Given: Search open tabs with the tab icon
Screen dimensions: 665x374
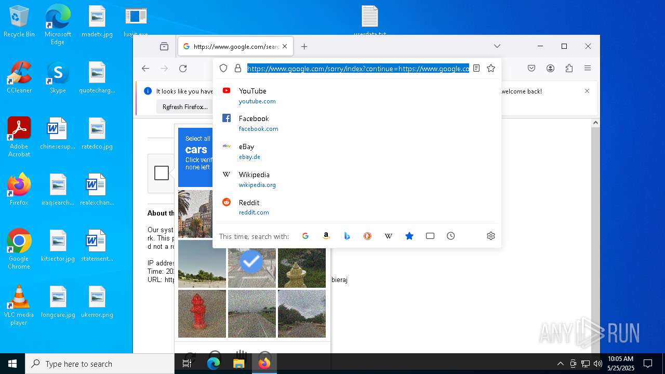Looking at the screenshot, I should pyautogui.click(x=430, y=236).
